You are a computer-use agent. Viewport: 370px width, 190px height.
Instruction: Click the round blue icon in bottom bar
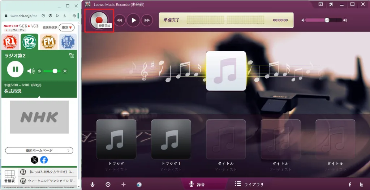click(139, 185)
